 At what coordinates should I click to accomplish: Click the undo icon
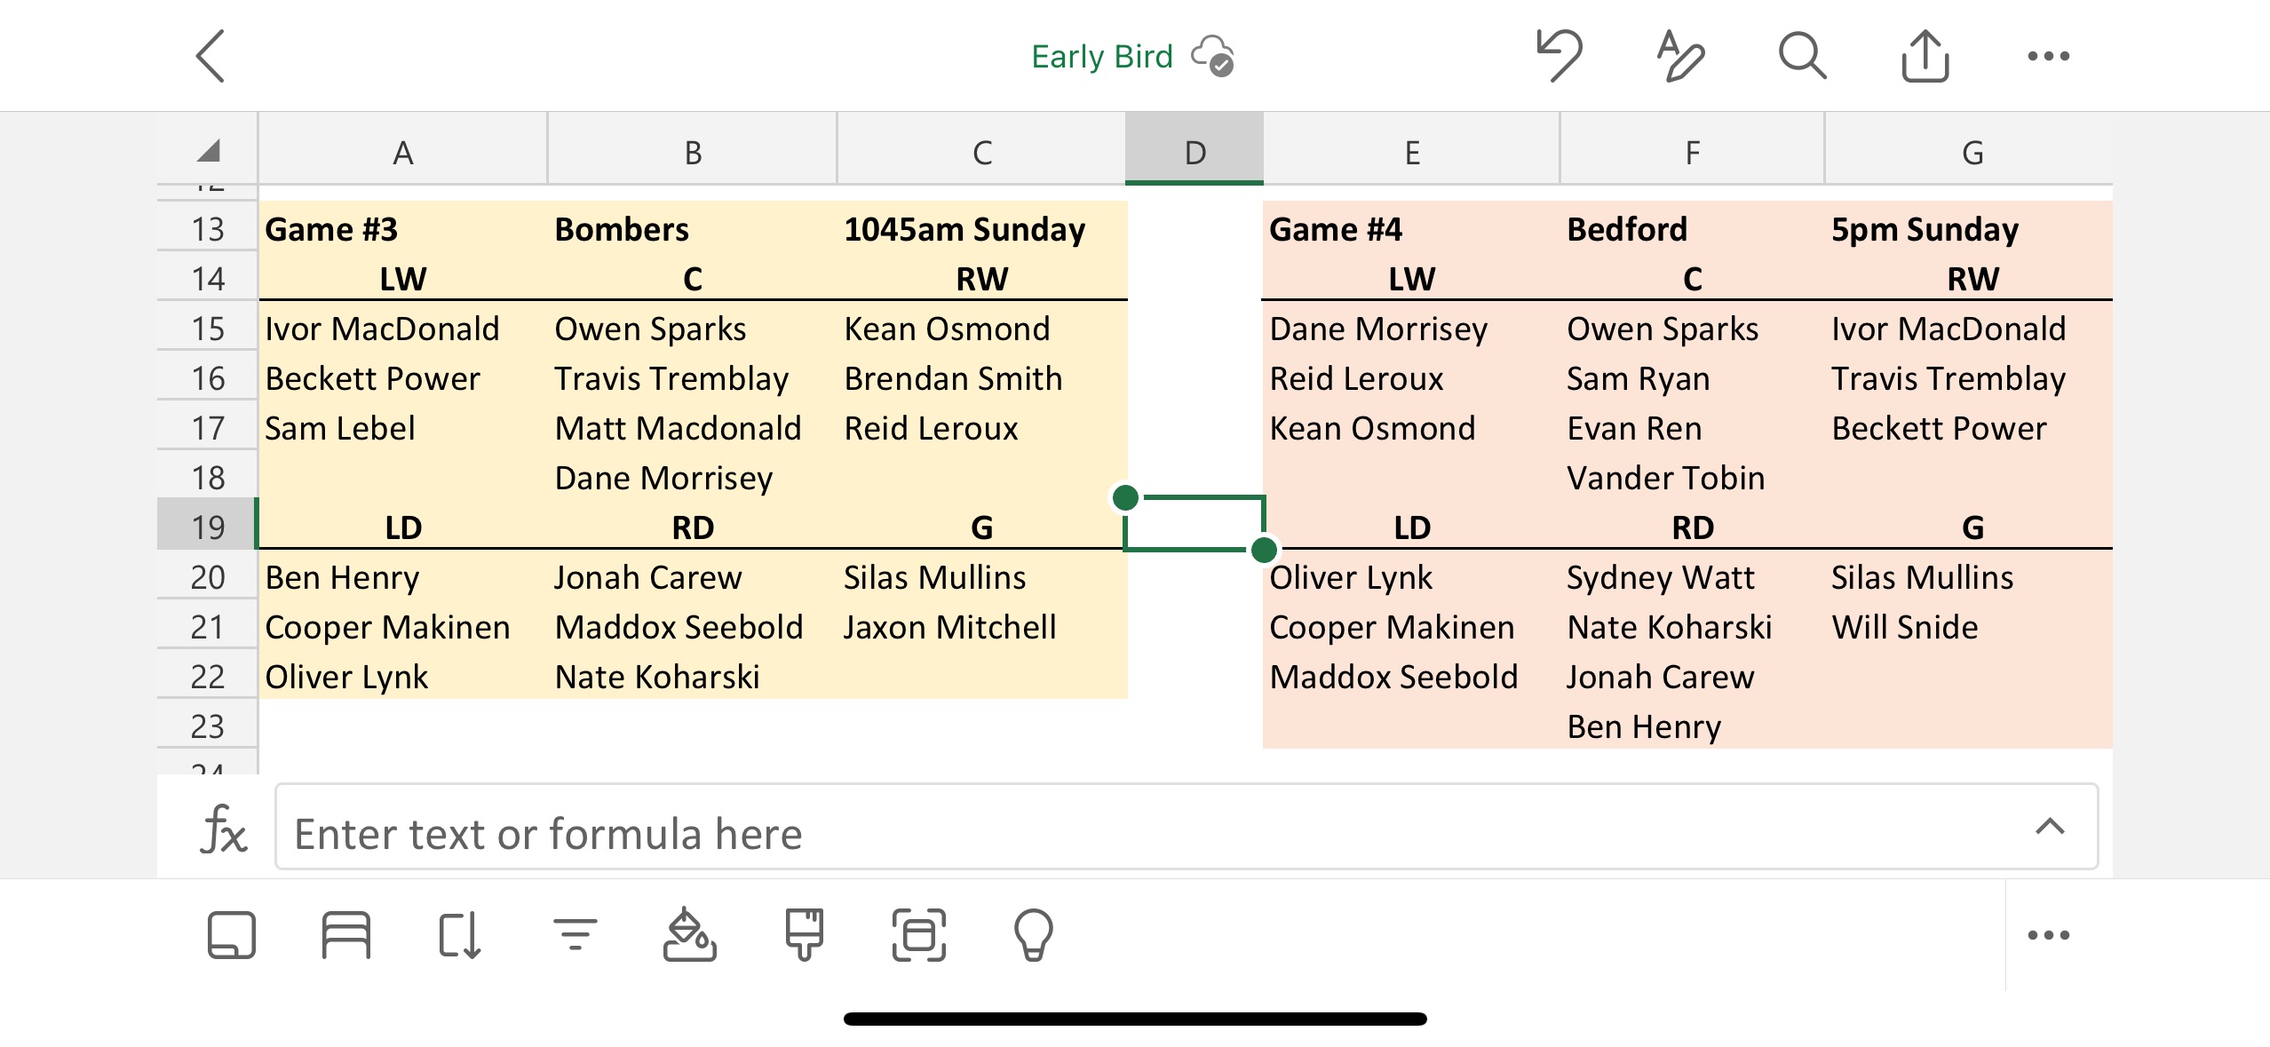tap(1559, 55)
